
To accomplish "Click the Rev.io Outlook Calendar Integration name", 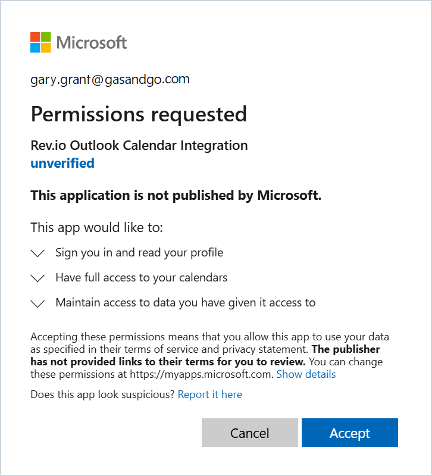I will [139, 145].
